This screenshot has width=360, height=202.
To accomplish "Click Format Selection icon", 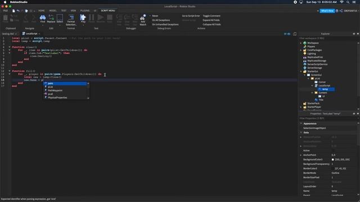I will click(x=71, y=17).
